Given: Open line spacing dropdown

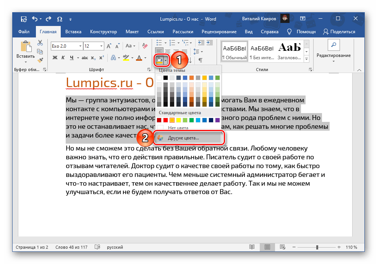Looking at the screenshot, I should 198,52.
